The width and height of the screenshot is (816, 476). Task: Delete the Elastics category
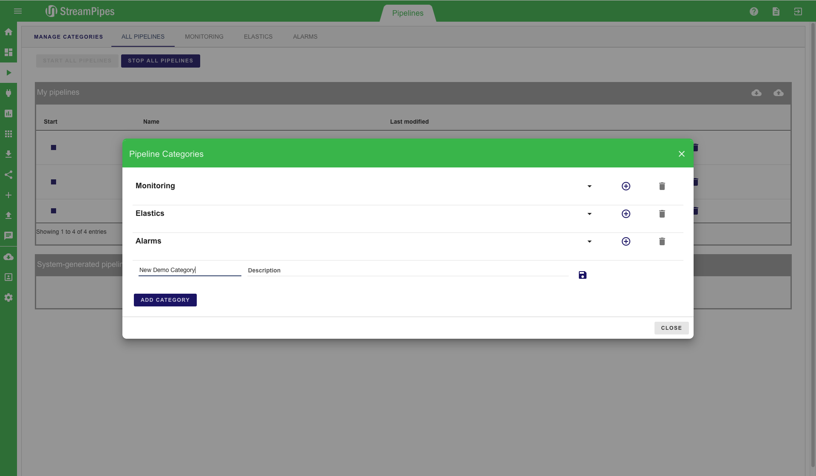pos(662,214)
